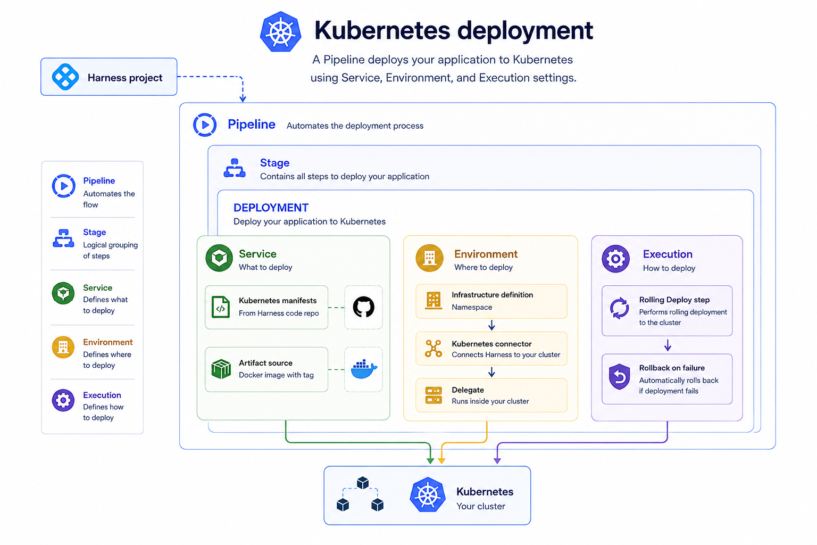Screen dimensions: 817x545
Task: Click the orange Environment building icon in Environment card
Action: [429, 258]
